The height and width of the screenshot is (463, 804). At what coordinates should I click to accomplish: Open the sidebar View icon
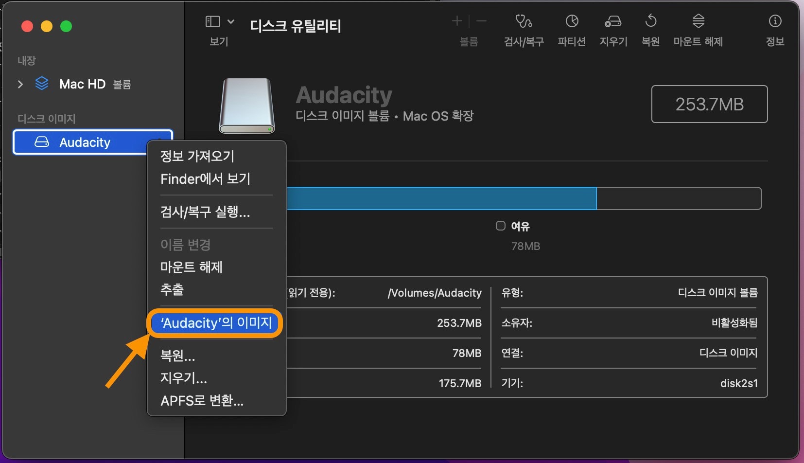pyautogui.click(x=213, y=21)
